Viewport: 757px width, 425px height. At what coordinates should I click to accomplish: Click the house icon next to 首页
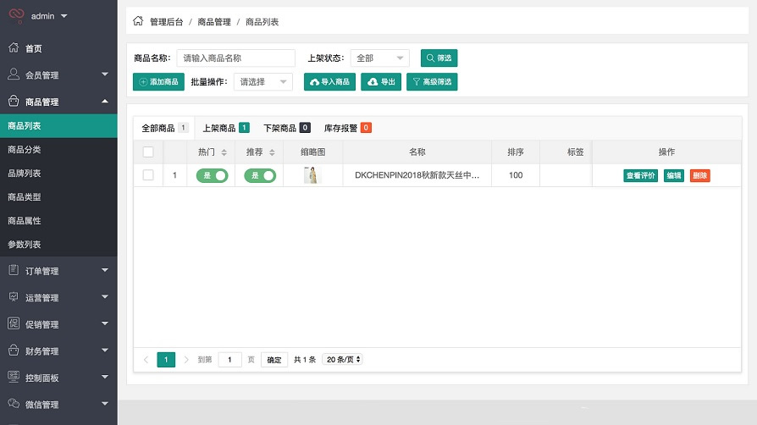[x=14, y=47]
